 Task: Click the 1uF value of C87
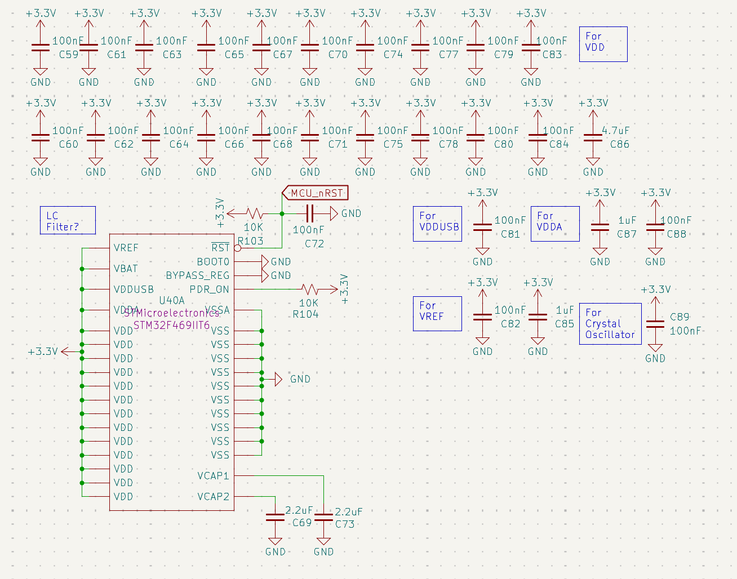coord(627,220)
